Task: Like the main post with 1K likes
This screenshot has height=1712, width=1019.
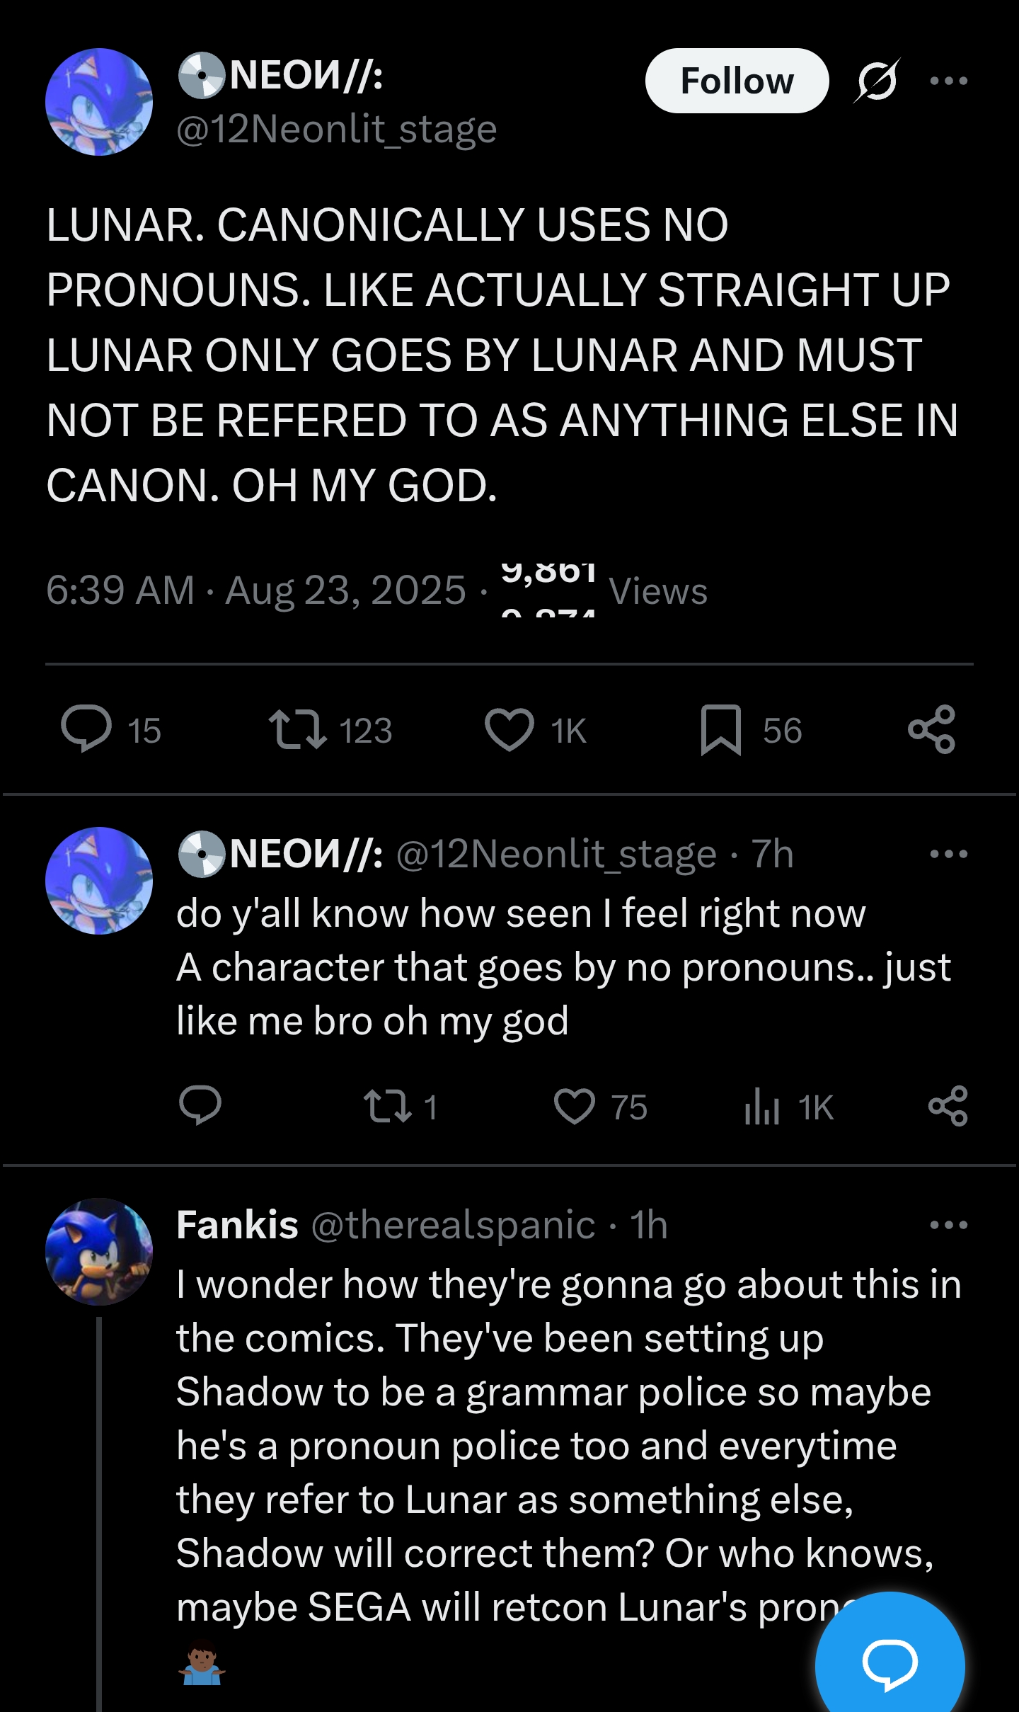Action: click(x=509, y=729)
